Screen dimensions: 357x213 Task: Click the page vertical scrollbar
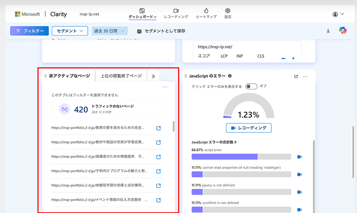tap(353, 152)
